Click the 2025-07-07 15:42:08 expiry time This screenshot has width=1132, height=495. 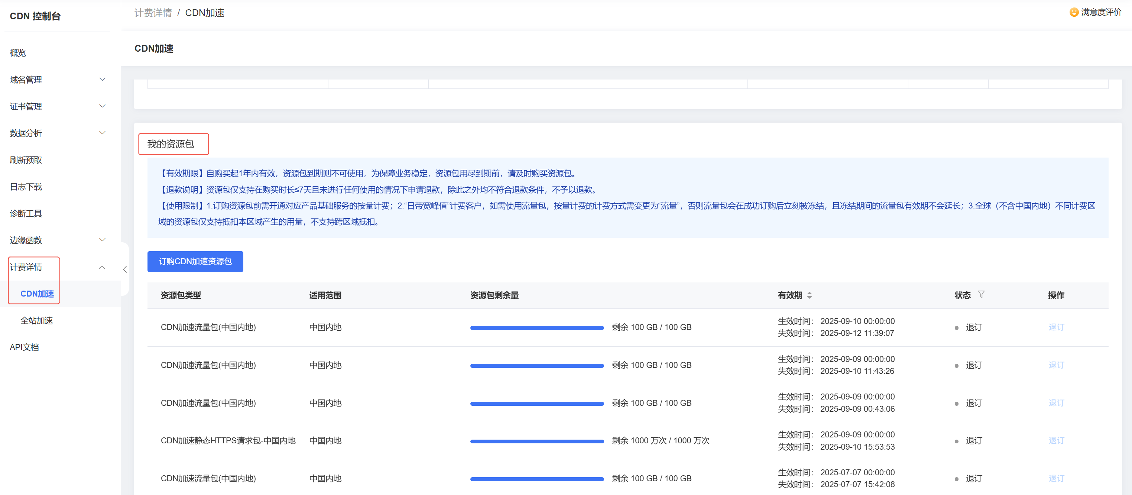point(857,485)
